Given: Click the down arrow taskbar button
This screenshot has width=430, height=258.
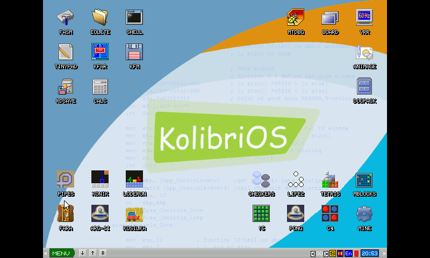Looking at the screenshot, I should click(x=83, y=253).
